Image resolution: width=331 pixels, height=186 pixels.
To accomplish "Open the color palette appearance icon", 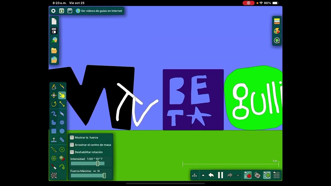I will 277,31.
